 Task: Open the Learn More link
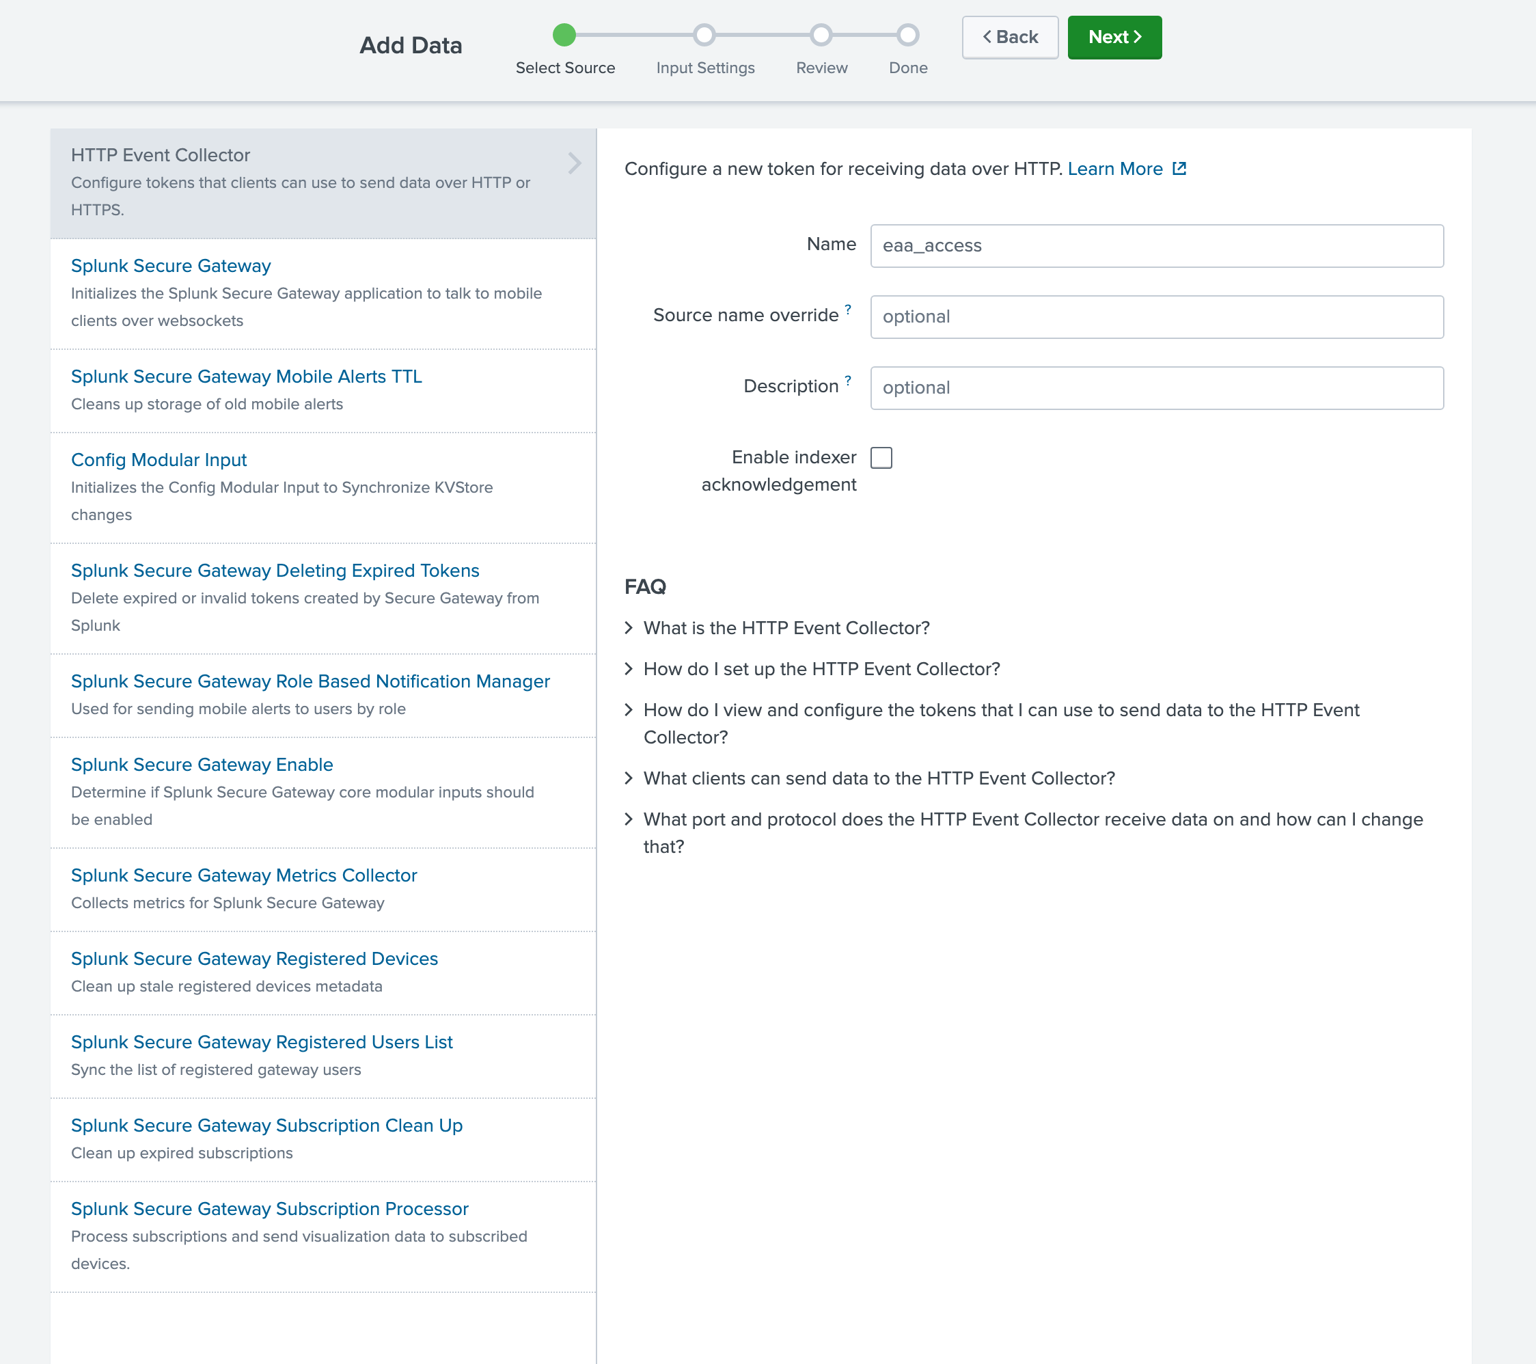click(1114, 169)
